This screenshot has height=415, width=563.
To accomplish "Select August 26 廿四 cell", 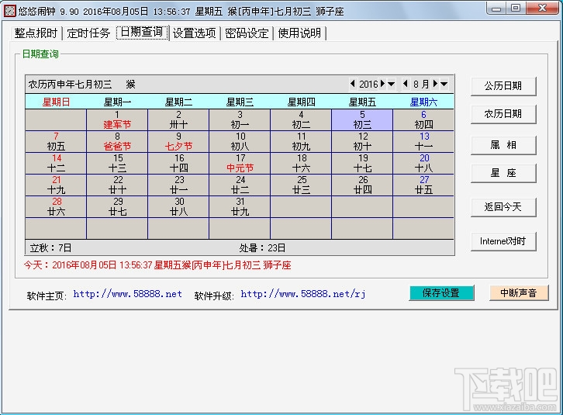I will 362,185.
